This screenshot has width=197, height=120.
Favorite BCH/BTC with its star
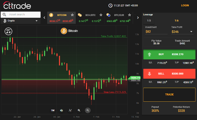pyautogui.click(x=101, y=15)
